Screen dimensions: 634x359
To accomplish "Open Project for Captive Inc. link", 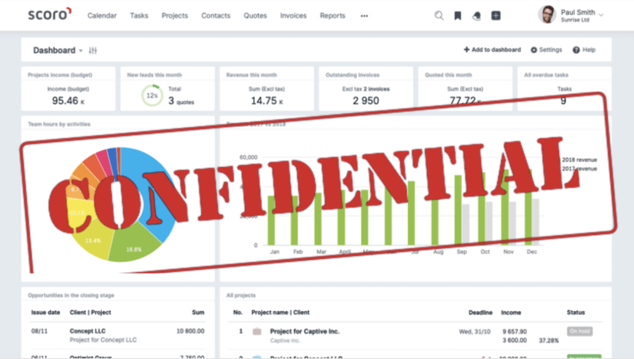I will coord(305,331).
